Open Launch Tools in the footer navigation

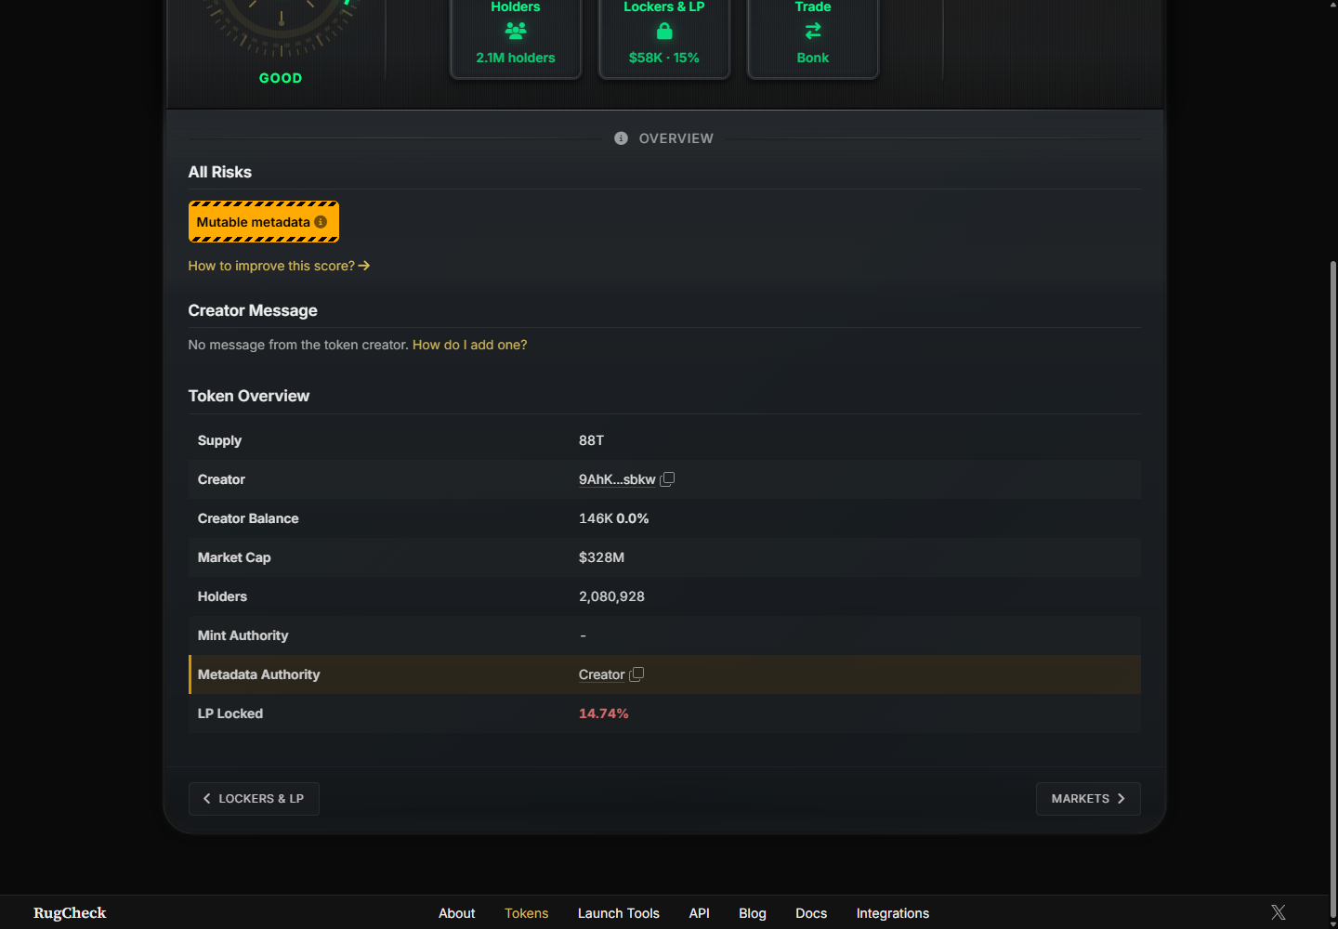pos(619,913)
